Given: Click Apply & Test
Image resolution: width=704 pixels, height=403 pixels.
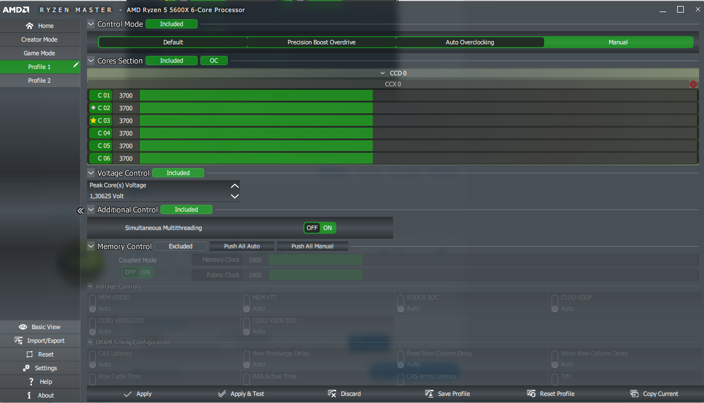Looking at the screenshot, I should tap(241, 394).
